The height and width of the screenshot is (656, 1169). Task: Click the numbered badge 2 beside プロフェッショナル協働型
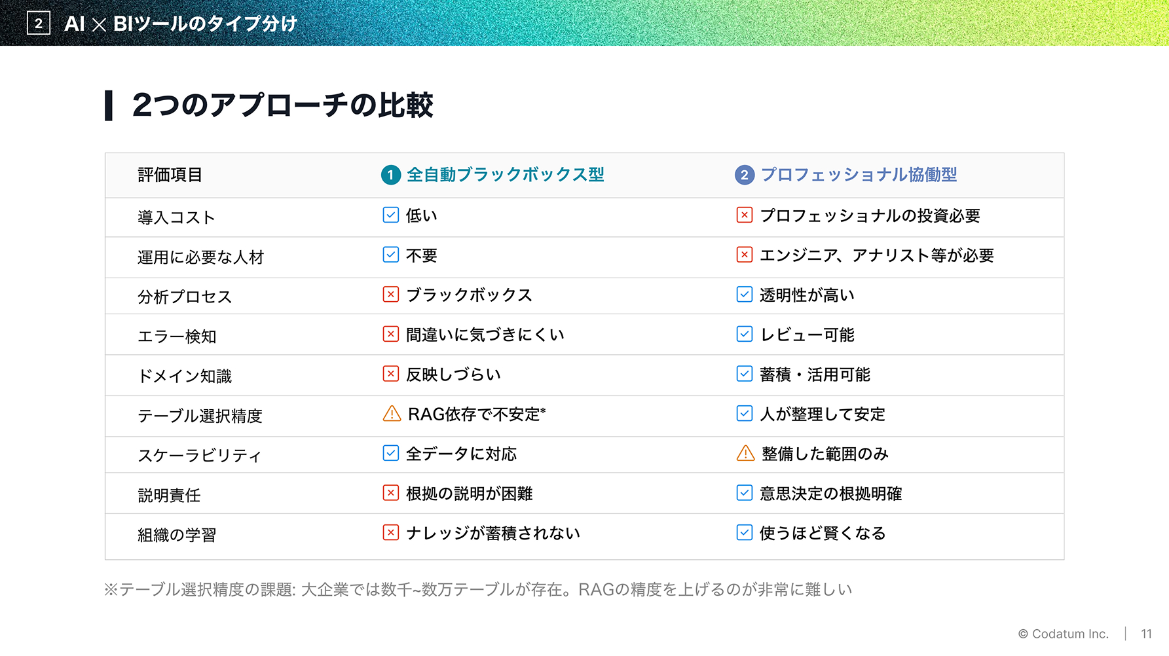745,175
